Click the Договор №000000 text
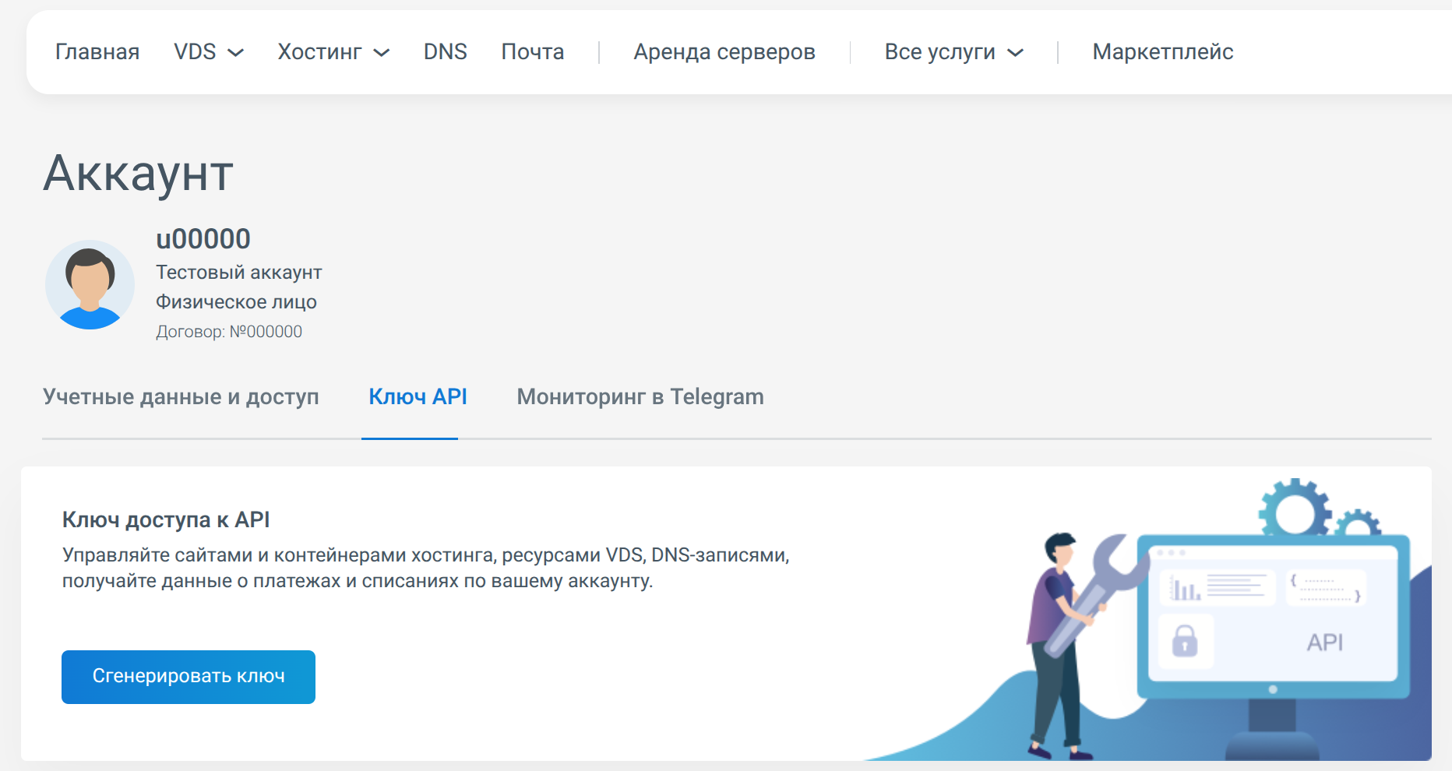This screenshot has height=771, width=1452. (x=229, y=331)
